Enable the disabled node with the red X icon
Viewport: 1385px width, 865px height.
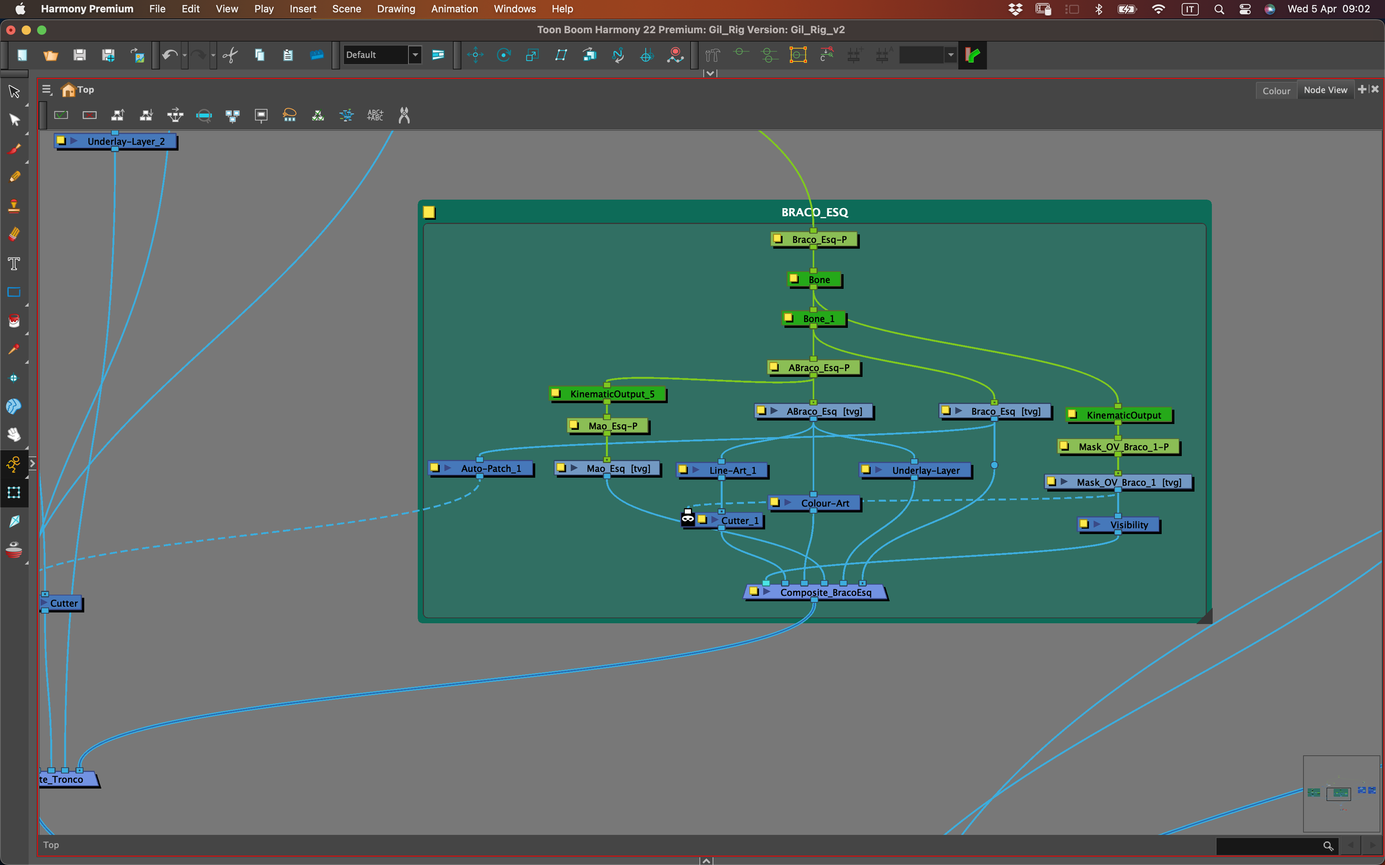[89, 115]
